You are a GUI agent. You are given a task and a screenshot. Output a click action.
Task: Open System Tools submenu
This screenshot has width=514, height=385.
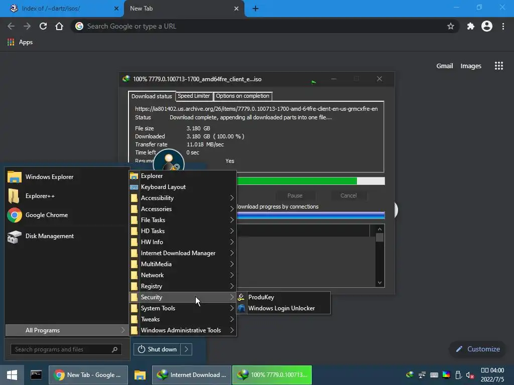183,308
